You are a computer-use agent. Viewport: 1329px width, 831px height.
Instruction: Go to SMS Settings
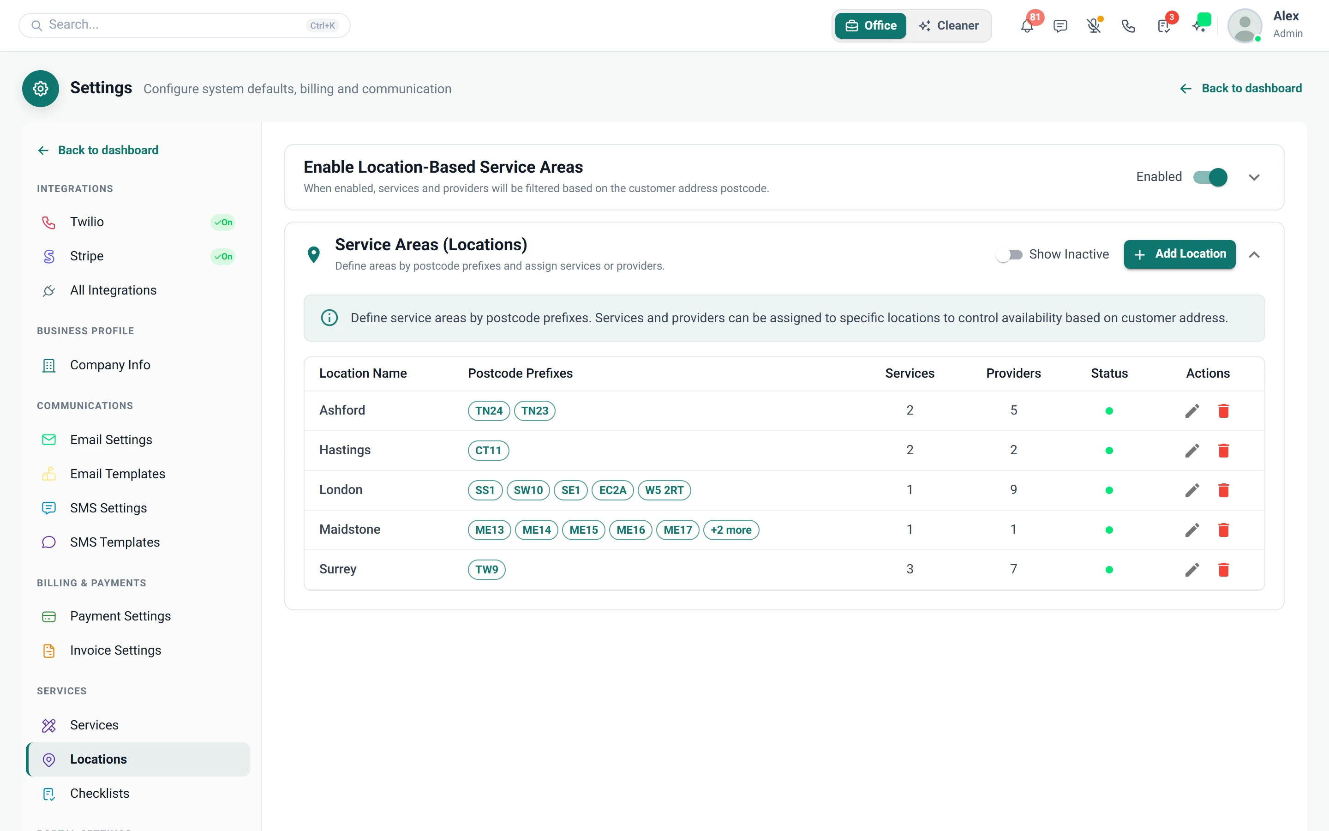point(138,508)
